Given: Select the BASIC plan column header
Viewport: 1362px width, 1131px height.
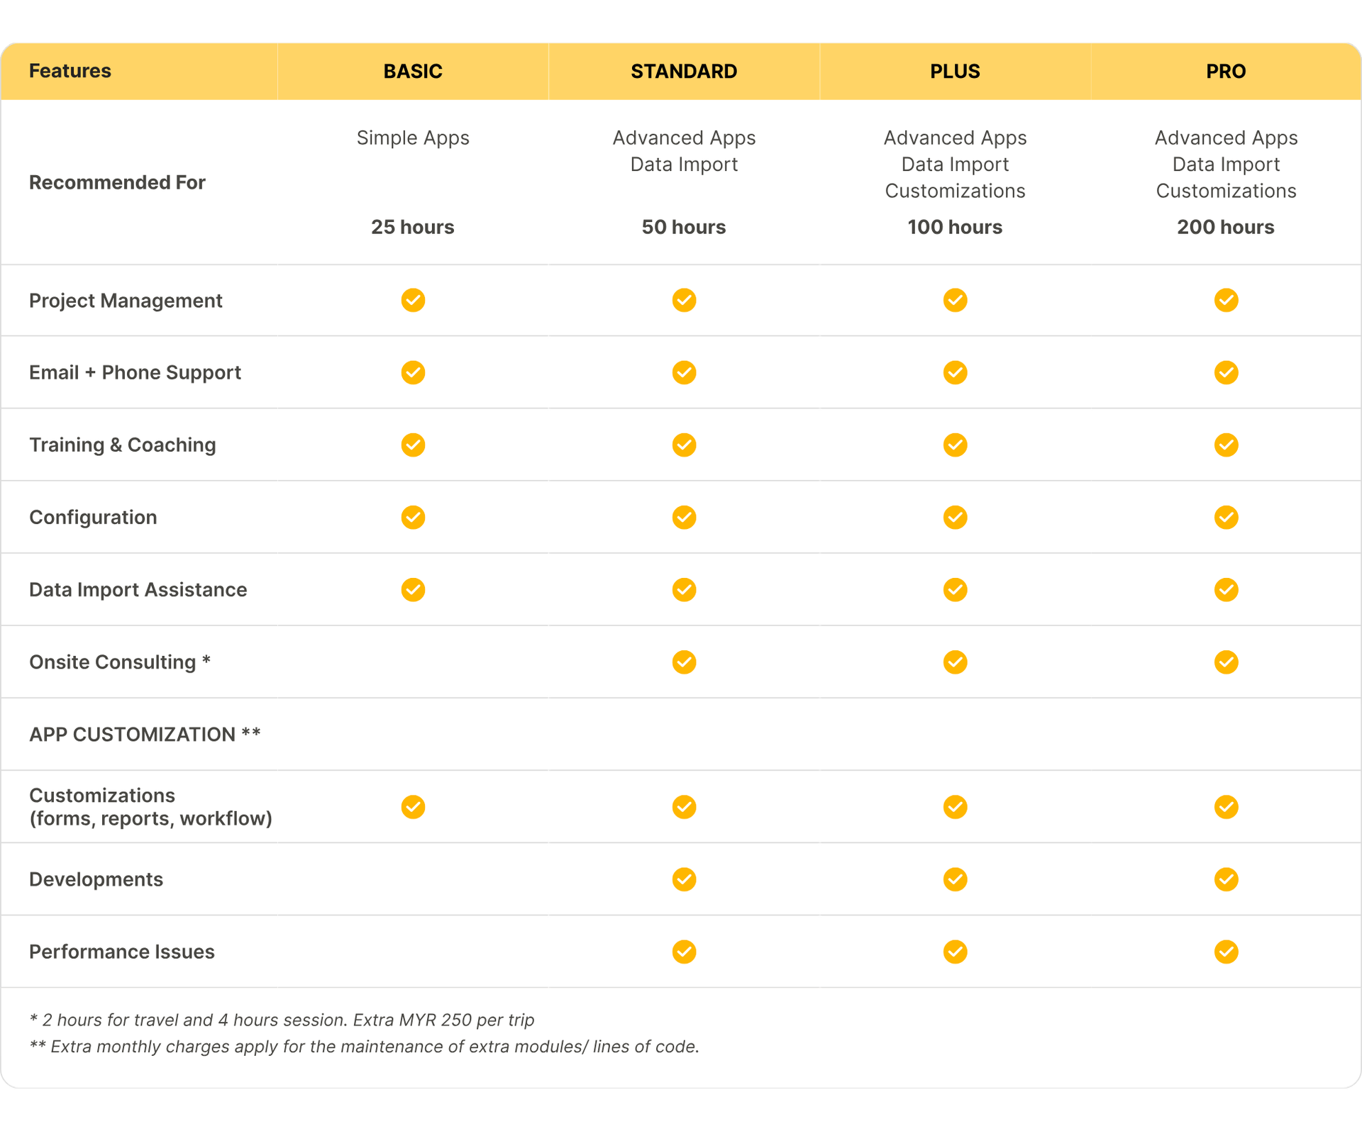Looking at the screenshot, I should 413,71.
